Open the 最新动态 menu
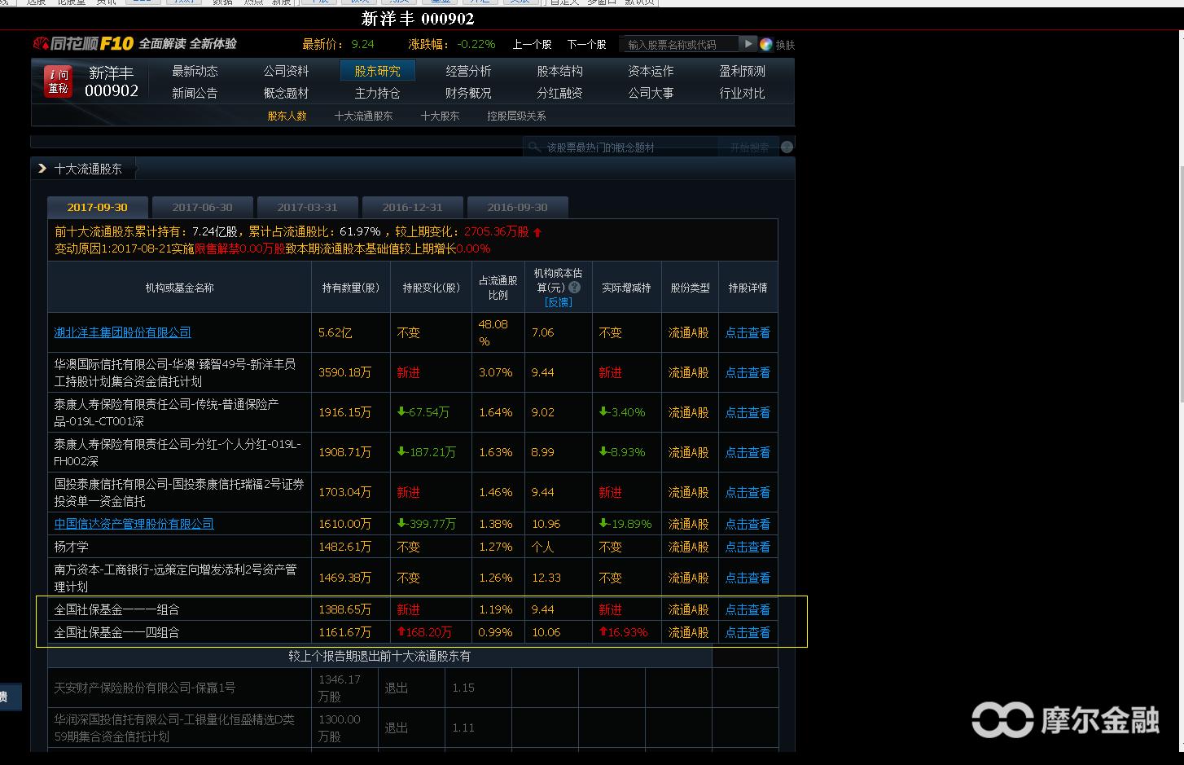1184x765 pixels. pyautogui.click(x=195, y=71)
